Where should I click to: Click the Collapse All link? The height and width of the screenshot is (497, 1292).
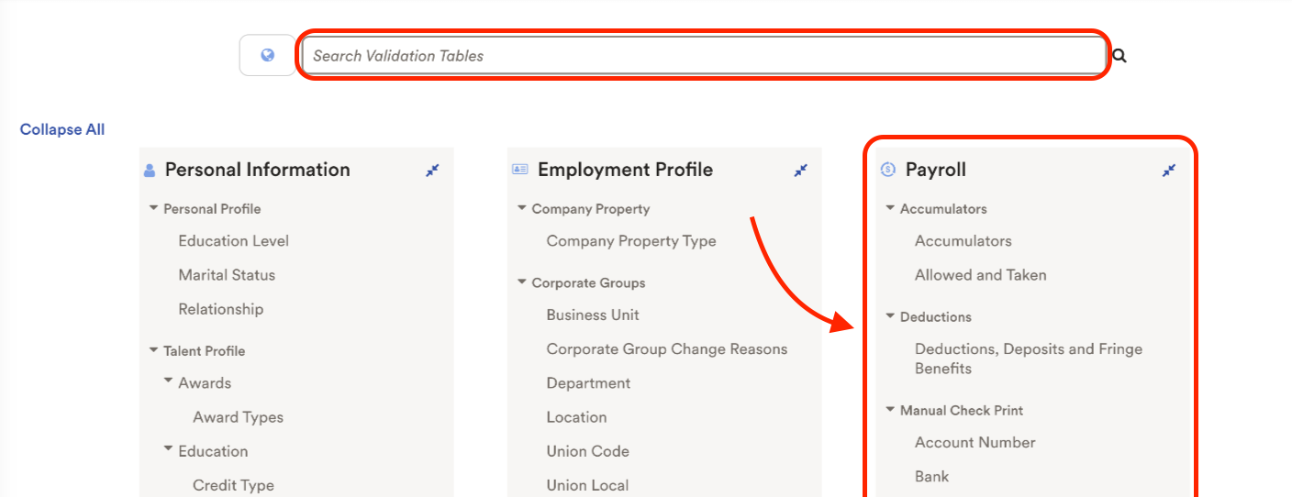coord(62,129)
